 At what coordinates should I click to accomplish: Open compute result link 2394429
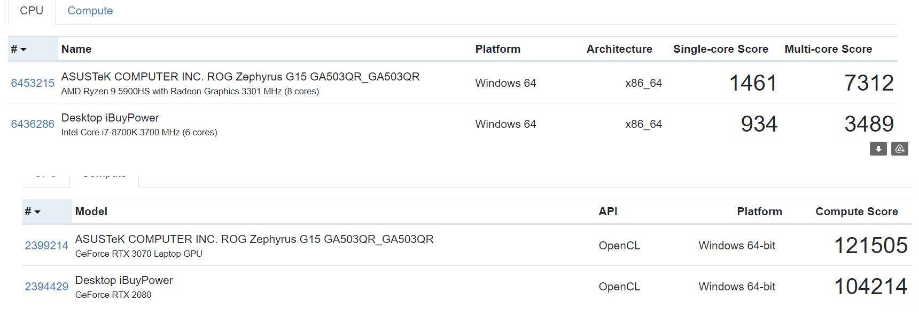click(x=46, y=287)
